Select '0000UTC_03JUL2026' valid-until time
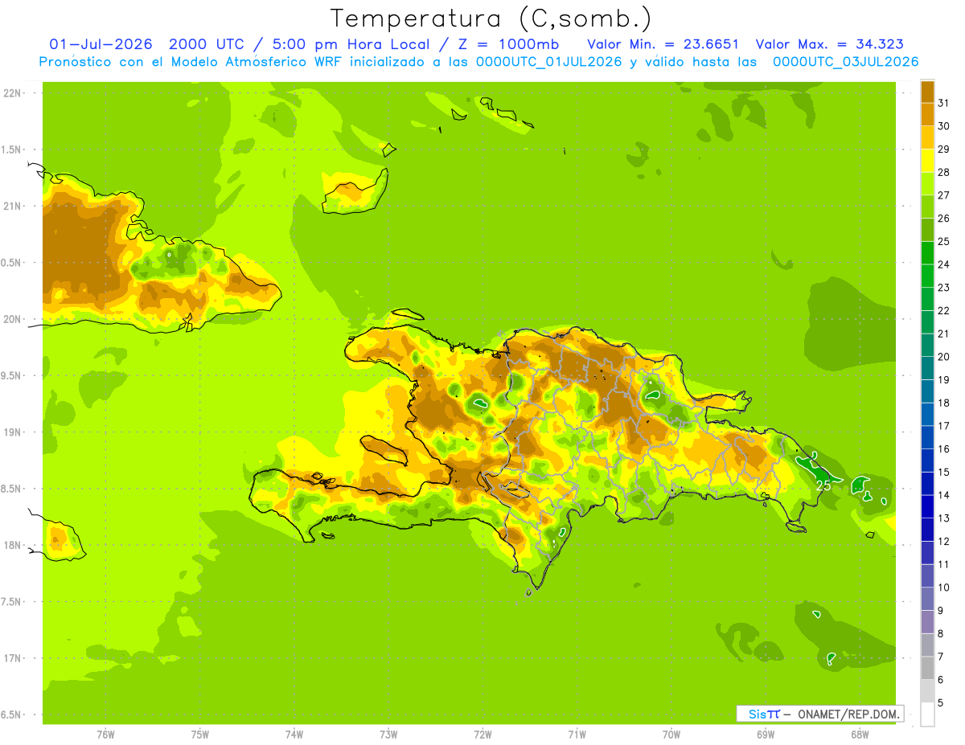 tap(845, 62)
